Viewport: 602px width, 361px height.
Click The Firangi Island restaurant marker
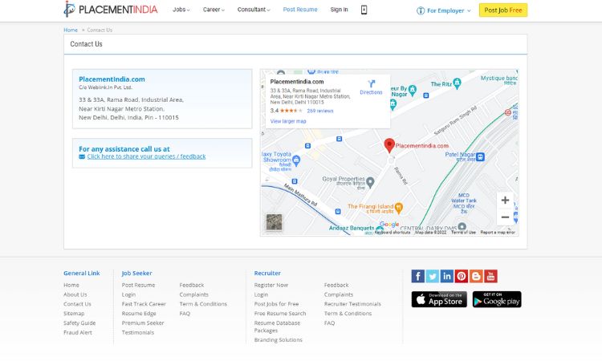click(398, 208)
